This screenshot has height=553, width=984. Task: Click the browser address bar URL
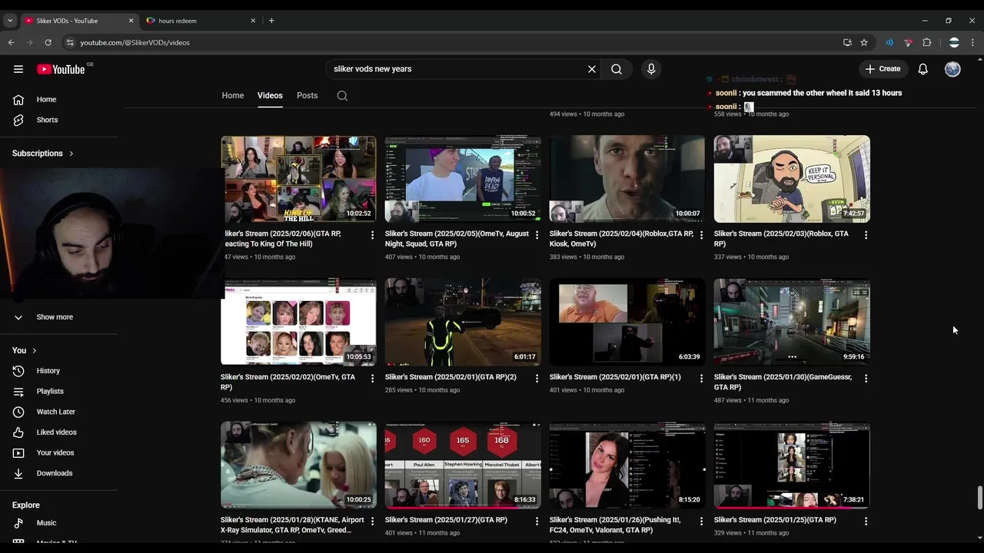click(135, 42)
